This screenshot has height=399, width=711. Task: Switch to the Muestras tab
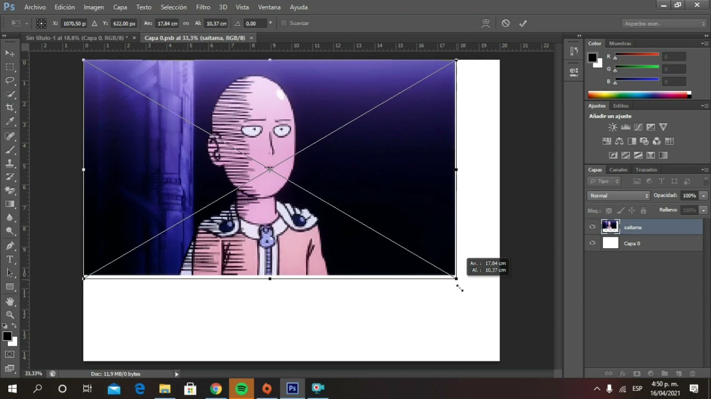click(620, 43)
